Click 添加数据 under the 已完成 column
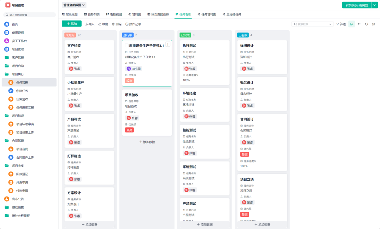 click(205, 225)
